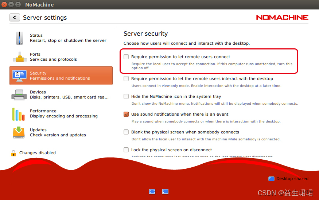Click 'Users connect in view-only mode' description
The height and width of the screenshot is (200, 319).
[x=206, y=86]
